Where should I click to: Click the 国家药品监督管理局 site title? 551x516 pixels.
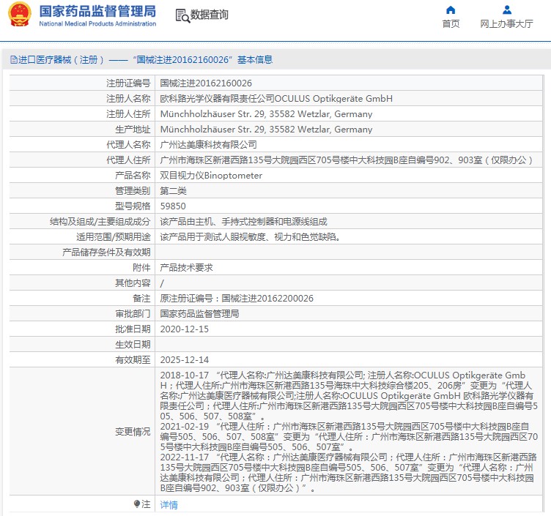coord(97,11)
